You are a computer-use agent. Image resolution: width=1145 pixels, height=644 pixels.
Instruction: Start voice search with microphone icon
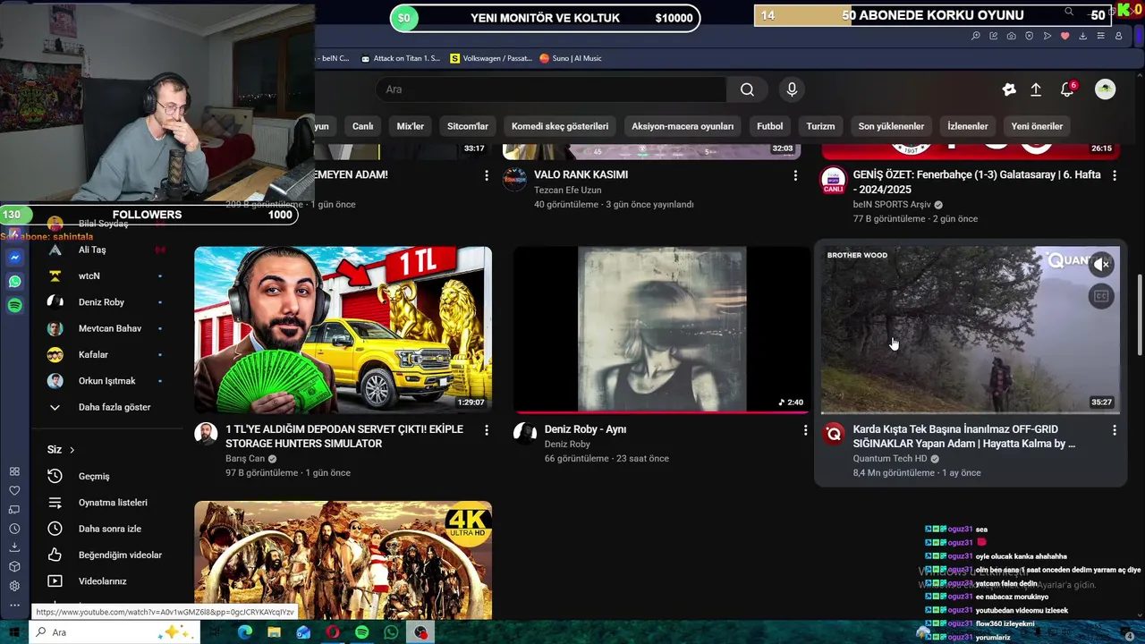[792, 89]
